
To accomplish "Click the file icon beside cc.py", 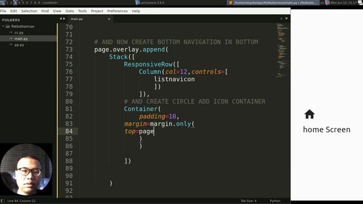I will pyautogui.click(x=11, y=33).
